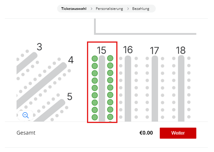
Task: Click the table 16 number label
Action: click(x=128, y=50)
